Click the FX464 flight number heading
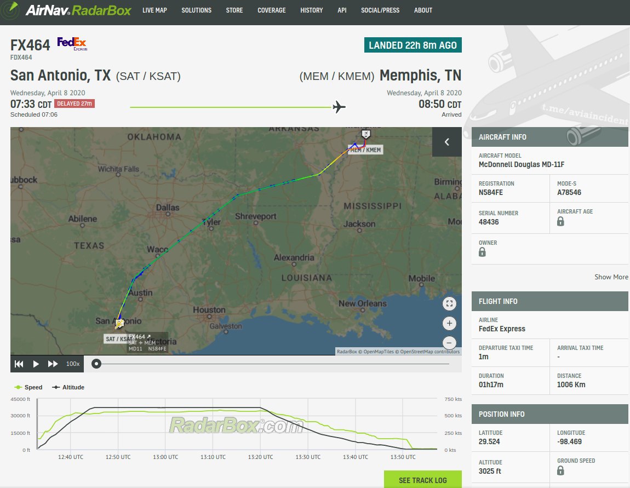The image size is (630, 488). pos(30,45)
